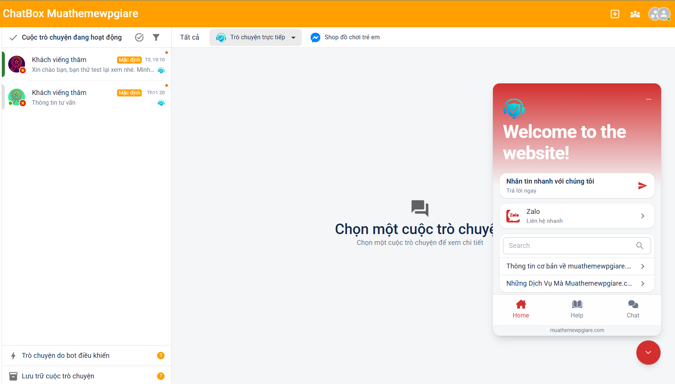Open 'Lưu trữ cuộc trò chuyện' archived chats
This screenshot has width=675, height=384.
(58, 376)
